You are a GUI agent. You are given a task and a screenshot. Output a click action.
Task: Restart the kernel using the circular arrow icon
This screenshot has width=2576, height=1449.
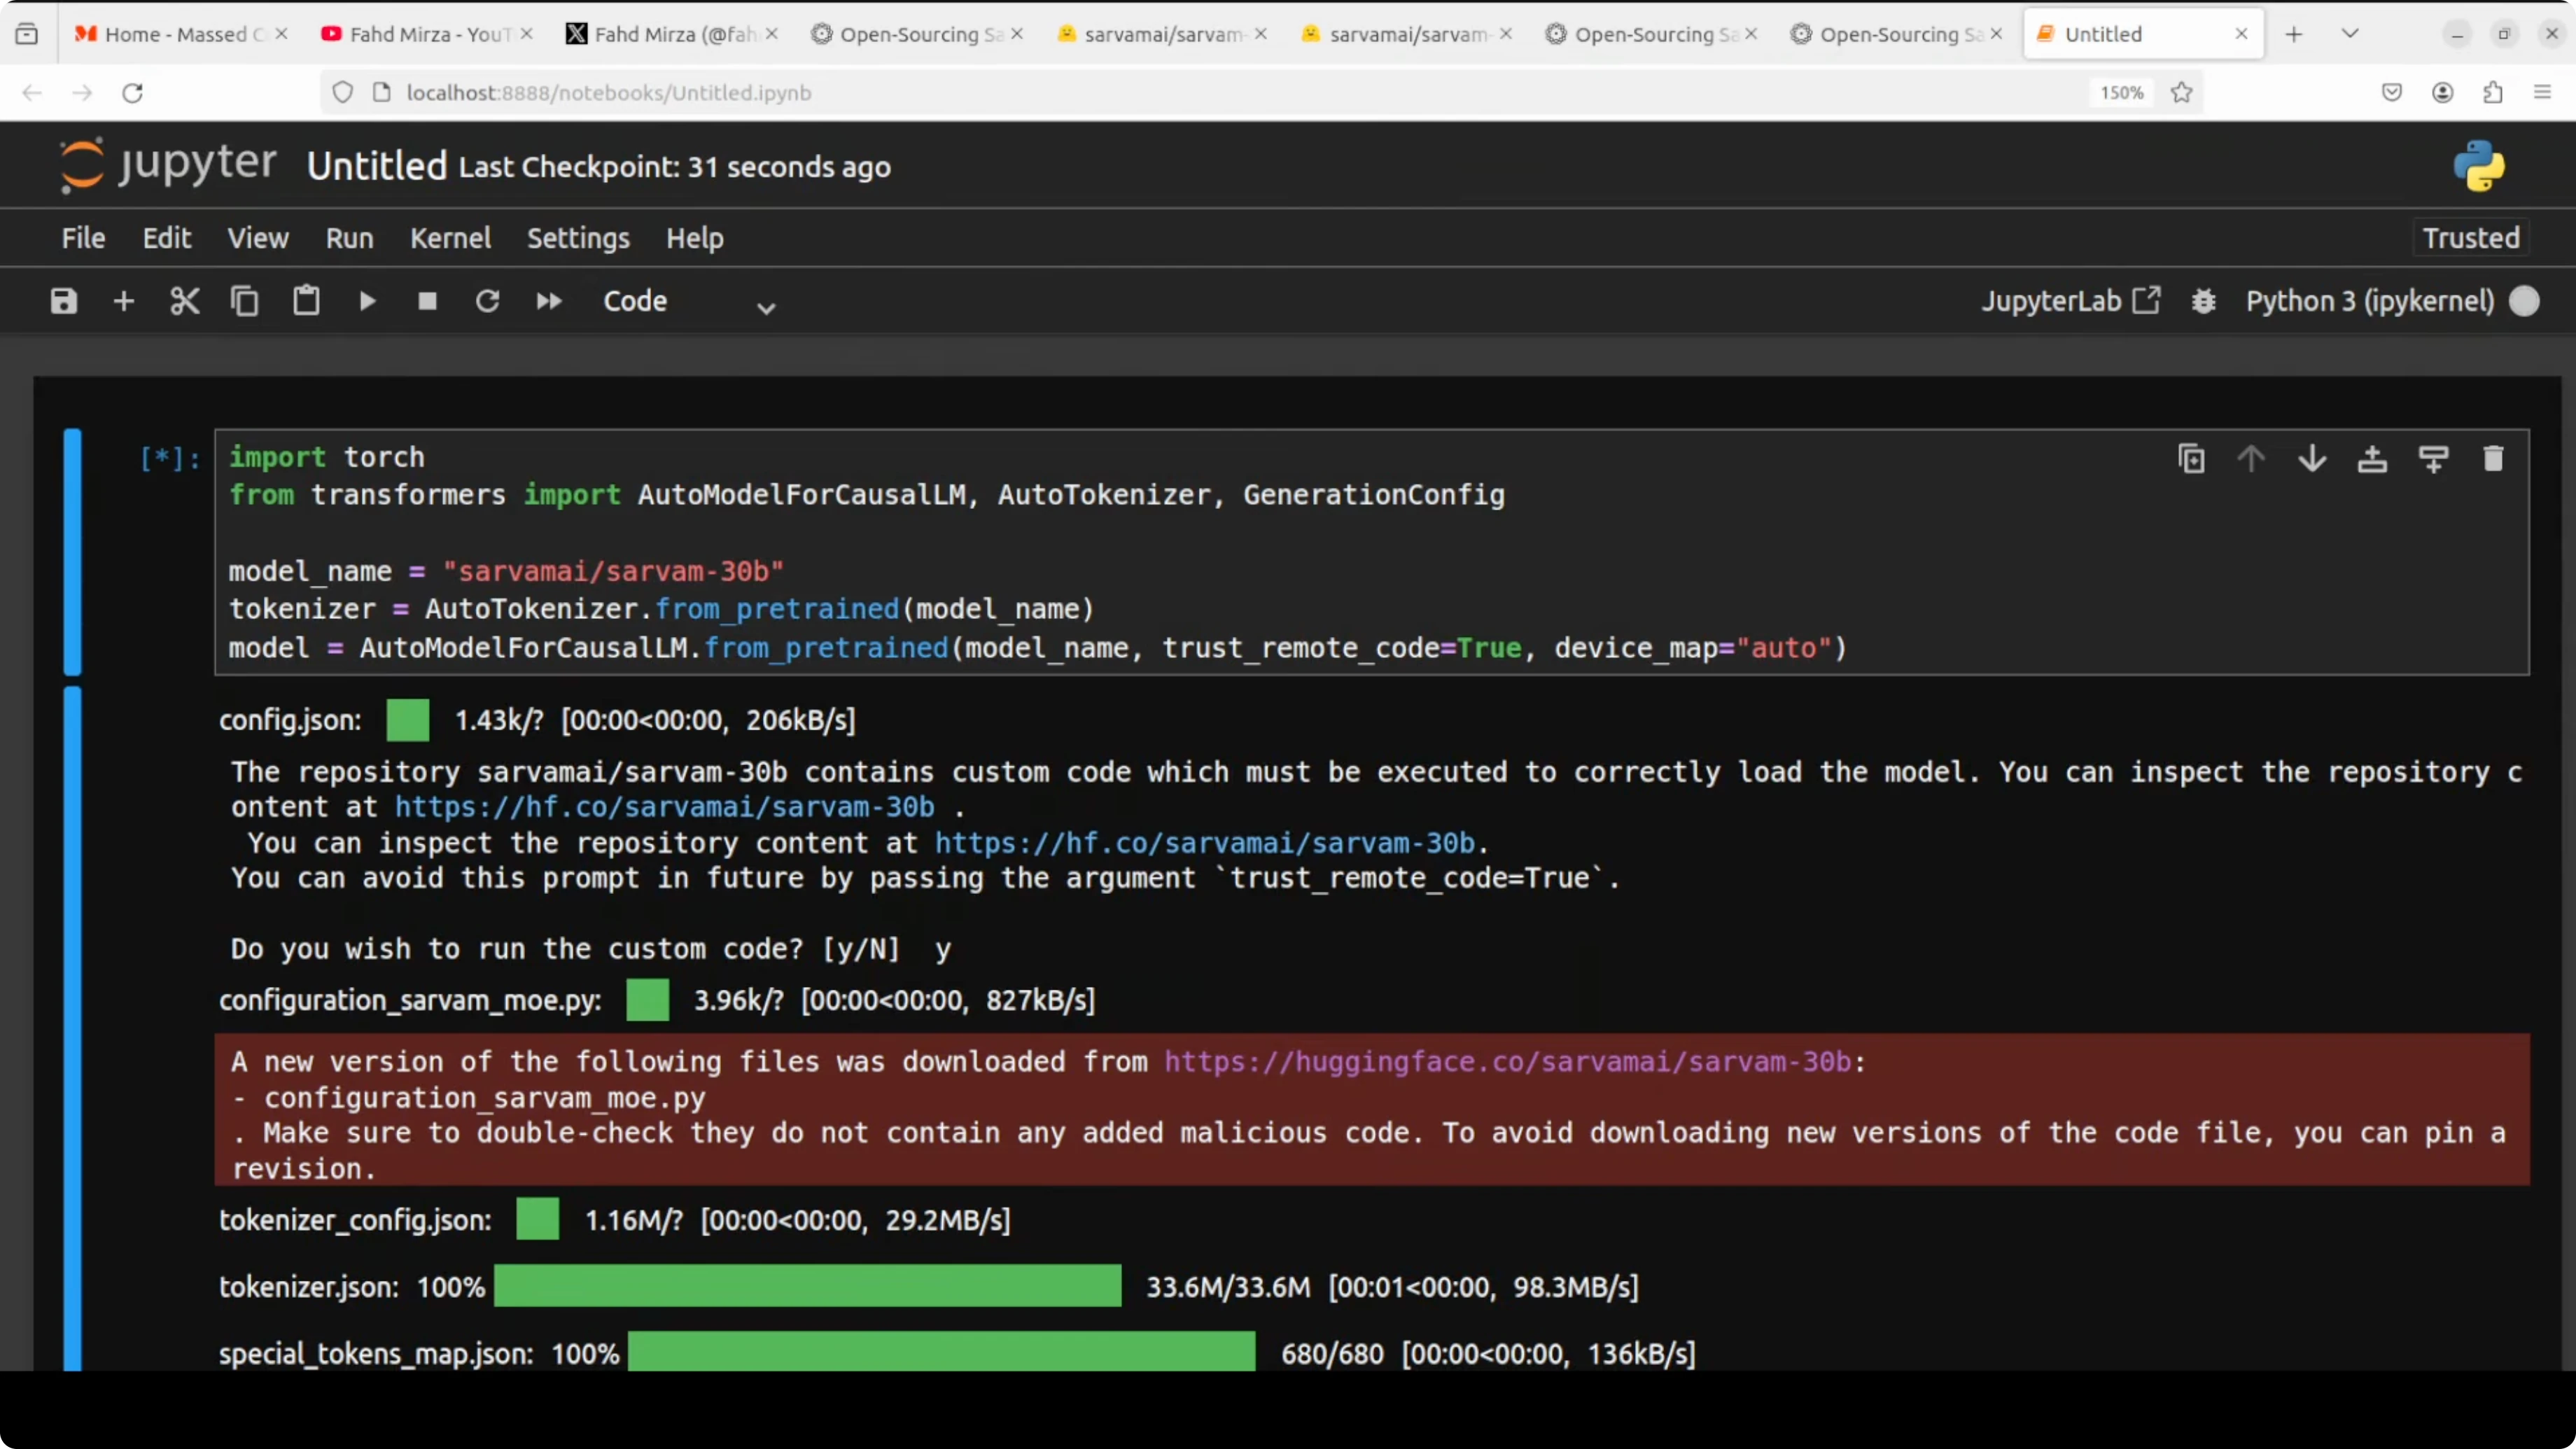point(487,301)
